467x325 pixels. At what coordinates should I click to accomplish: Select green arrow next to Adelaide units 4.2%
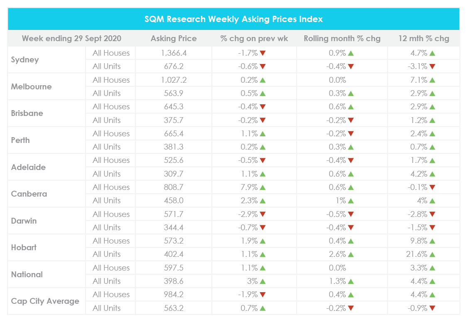[432, 174]
